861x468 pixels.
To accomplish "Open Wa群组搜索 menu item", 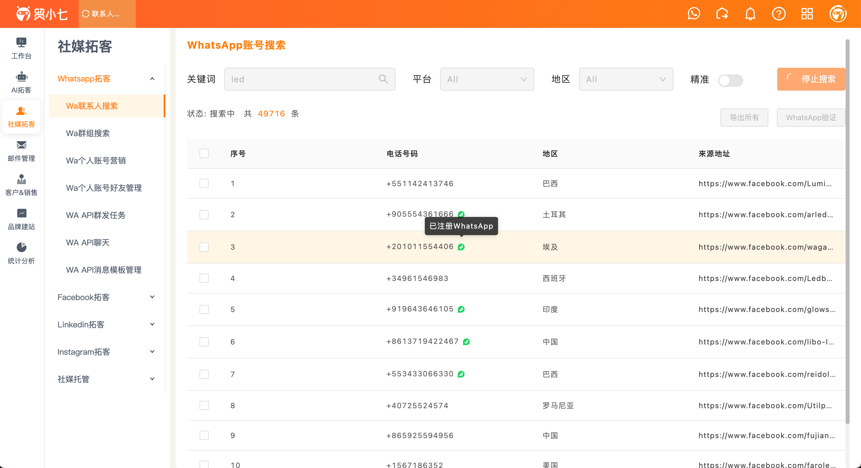I will click(x=107, y=134).
